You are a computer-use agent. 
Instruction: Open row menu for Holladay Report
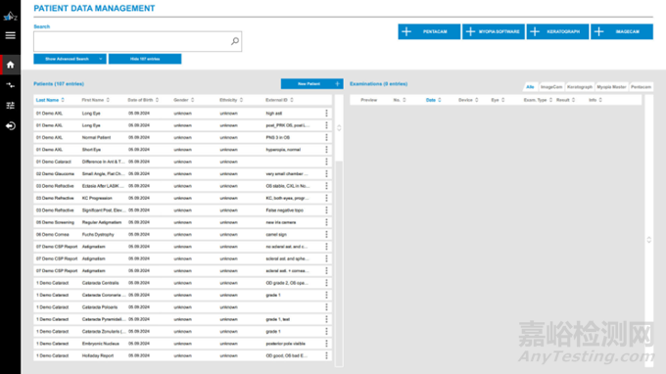click(x=326, y=355)
